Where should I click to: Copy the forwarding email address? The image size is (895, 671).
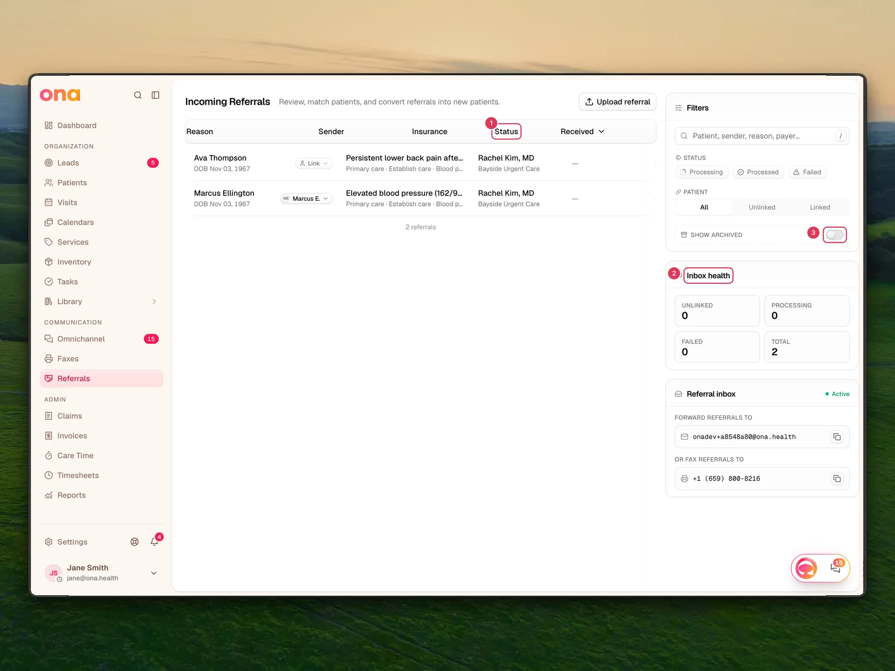(x=837, y=437)
